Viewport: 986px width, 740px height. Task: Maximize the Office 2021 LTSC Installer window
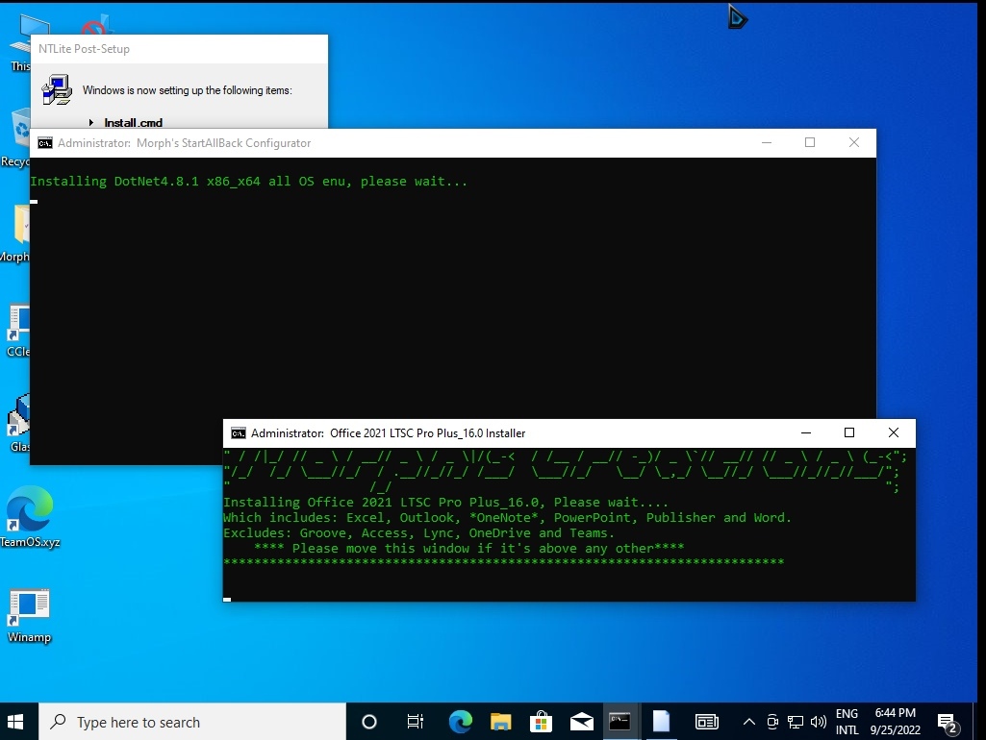(849, 433)
